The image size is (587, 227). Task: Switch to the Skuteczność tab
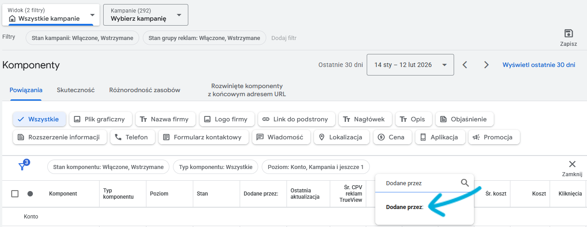click(76, 90)
